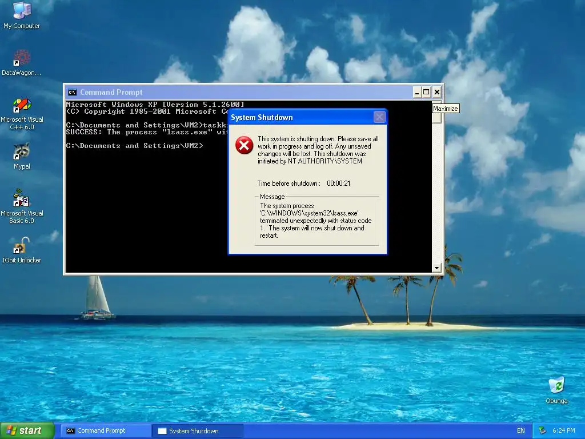The height and width of the screenshot is (439, 585).
Task: Click the 00:00:21 shutdown countdown
Action: click(338, 183)
